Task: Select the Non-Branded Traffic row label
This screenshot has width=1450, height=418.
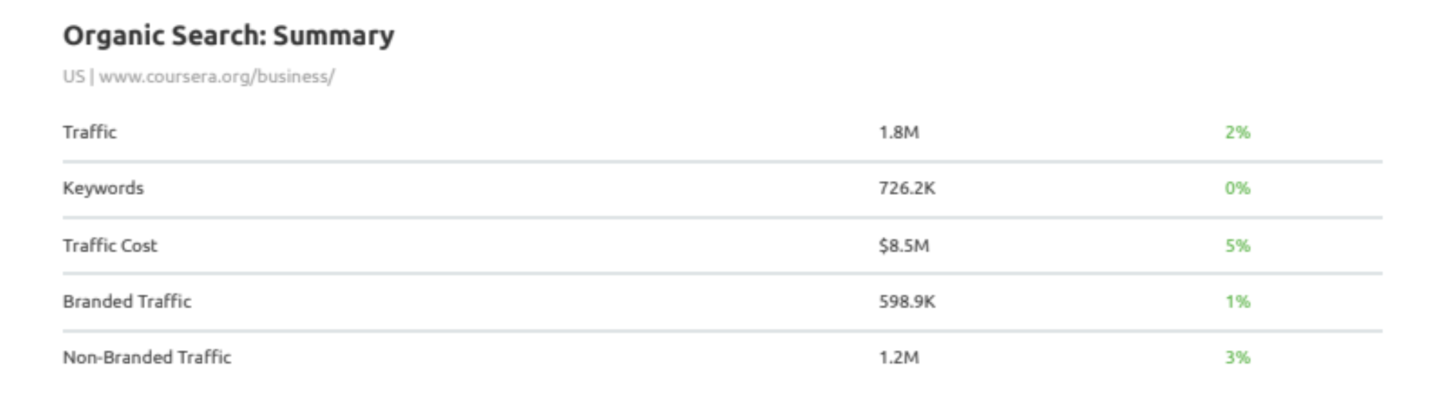Action: [146, 357]
